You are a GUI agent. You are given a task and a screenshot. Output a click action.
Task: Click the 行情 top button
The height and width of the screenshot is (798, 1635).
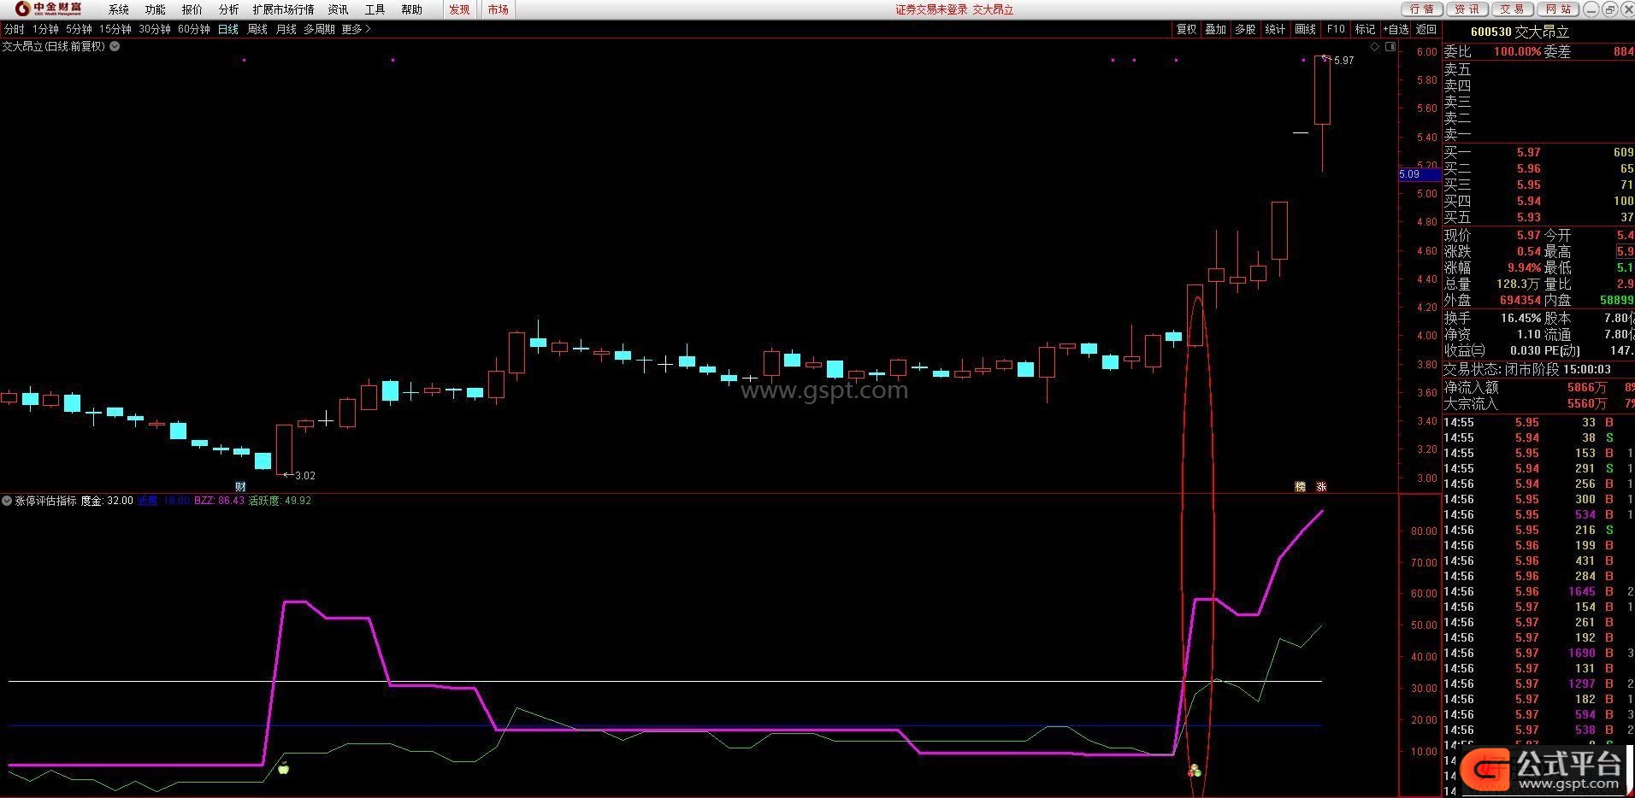click(1421, 9)
